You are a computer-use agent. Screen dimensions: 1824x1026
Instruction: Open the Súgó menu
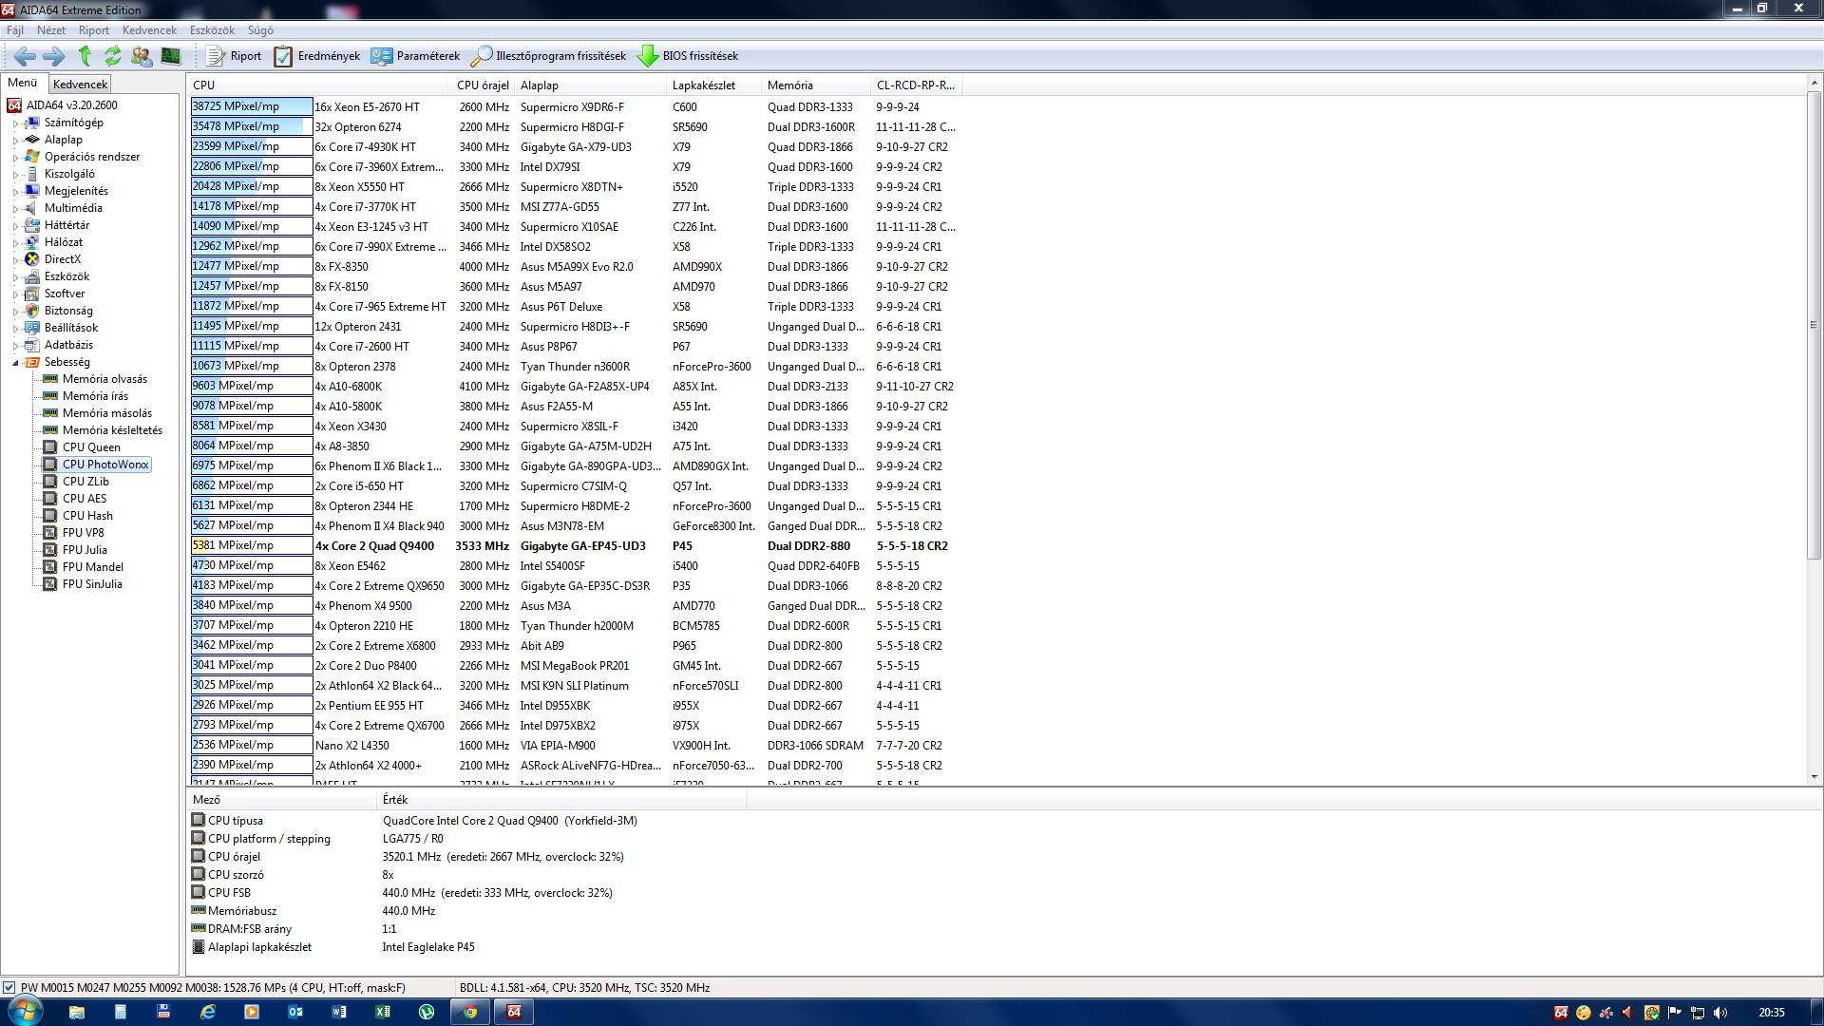point(260,30)
